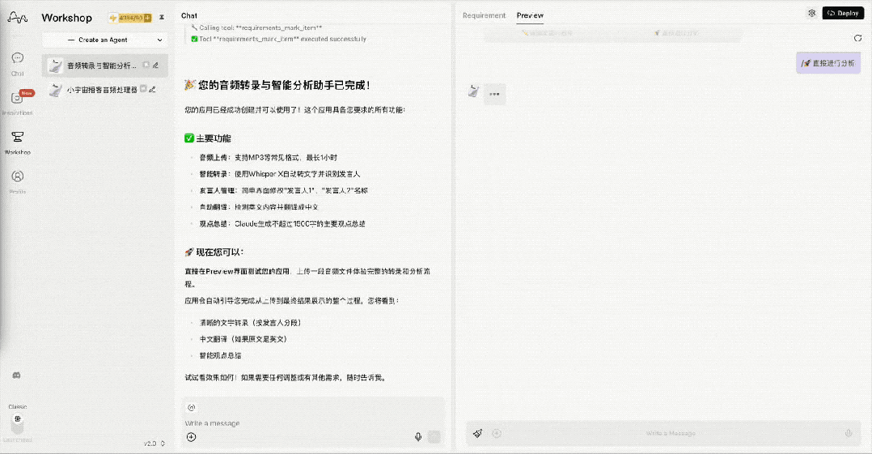Click the 智能观点总结 bullet item

(220, 355)
